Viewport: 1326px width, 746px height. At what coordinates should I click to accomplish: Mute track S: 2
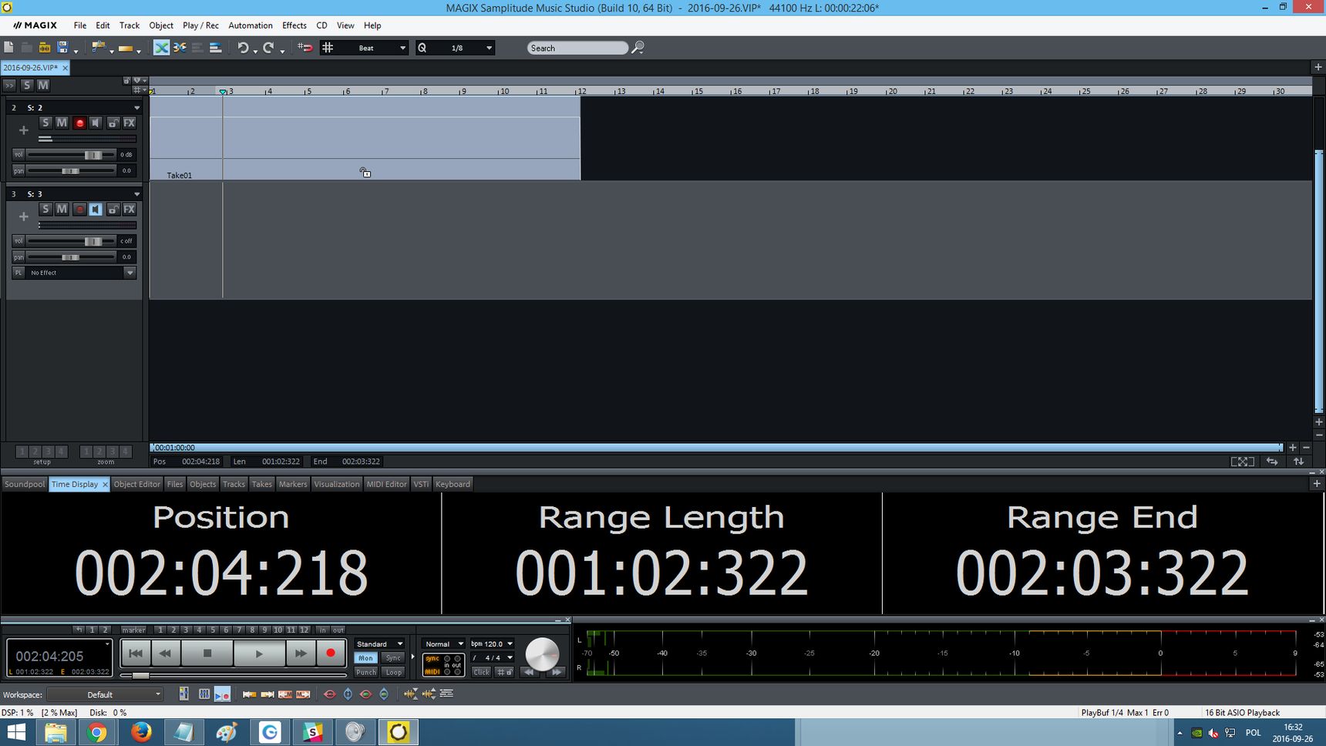coord(62,123)
